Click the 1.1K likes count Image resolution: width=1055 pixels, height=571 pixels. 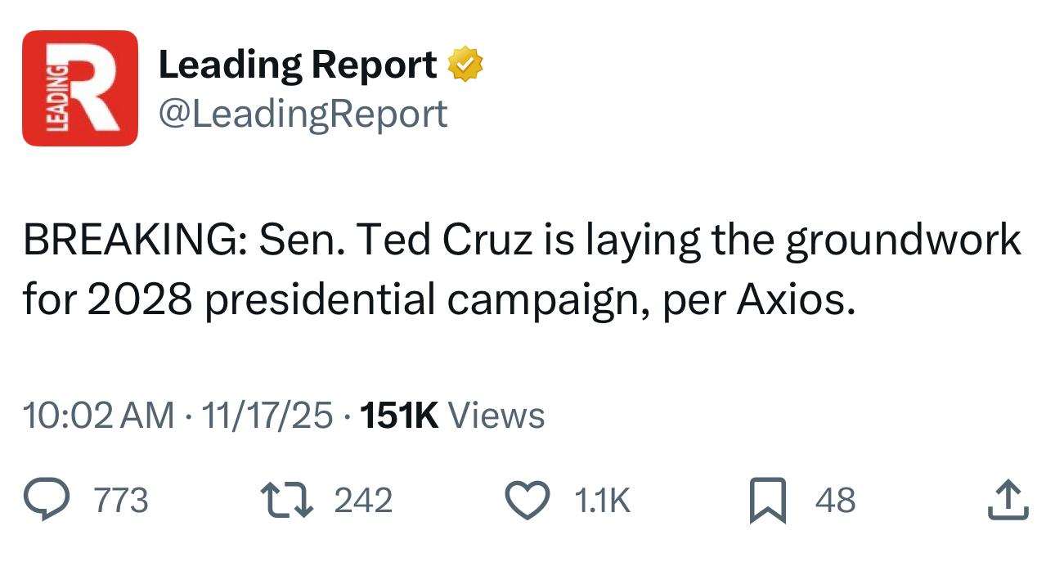click(x=603, y=501)
